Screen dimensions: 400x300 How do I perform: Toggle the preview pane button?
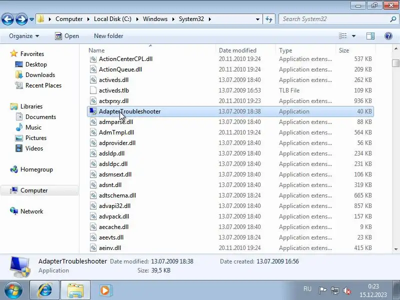[x=370, y=36]
